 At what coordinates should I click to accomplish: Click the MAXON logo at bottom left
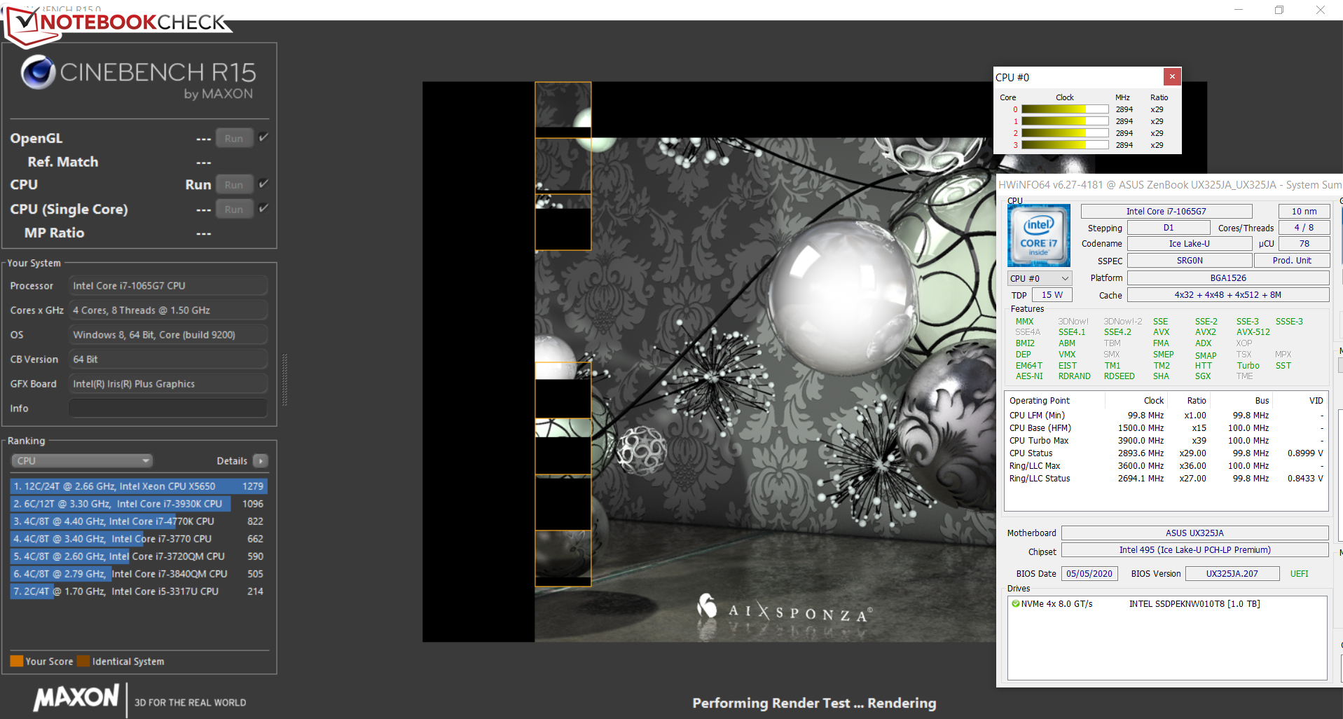click(76, 697)
